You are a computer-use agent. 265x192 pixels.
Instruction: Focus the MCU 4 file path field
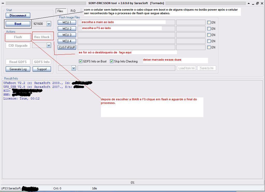[126, 41]
